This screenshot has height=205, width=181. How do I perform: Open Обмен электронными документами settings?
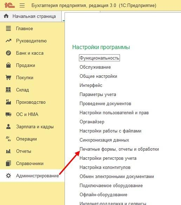[117, 176]
